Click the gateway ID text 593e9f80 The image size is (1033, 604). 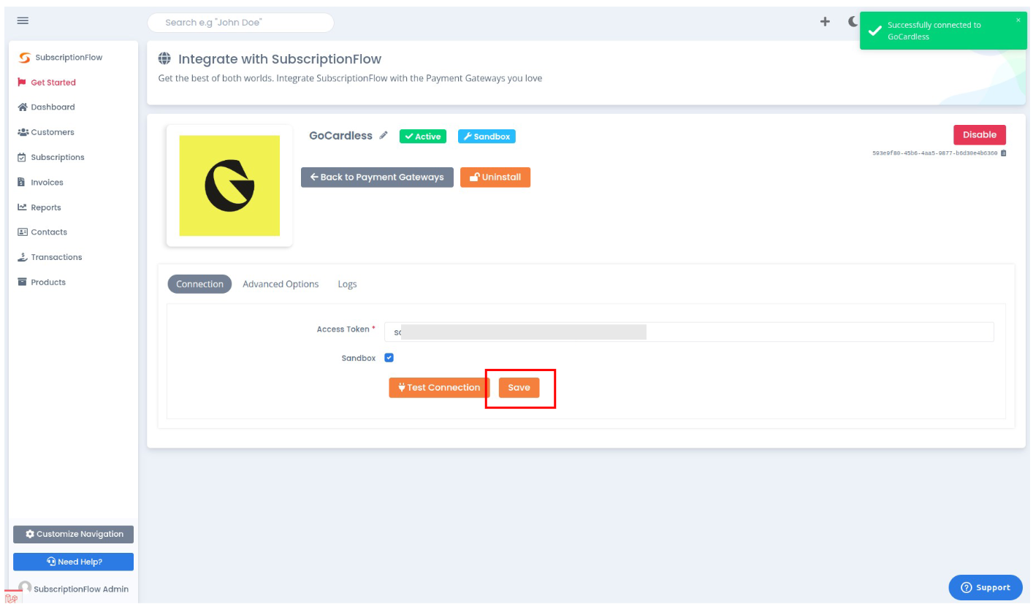(x=935, y=153)
